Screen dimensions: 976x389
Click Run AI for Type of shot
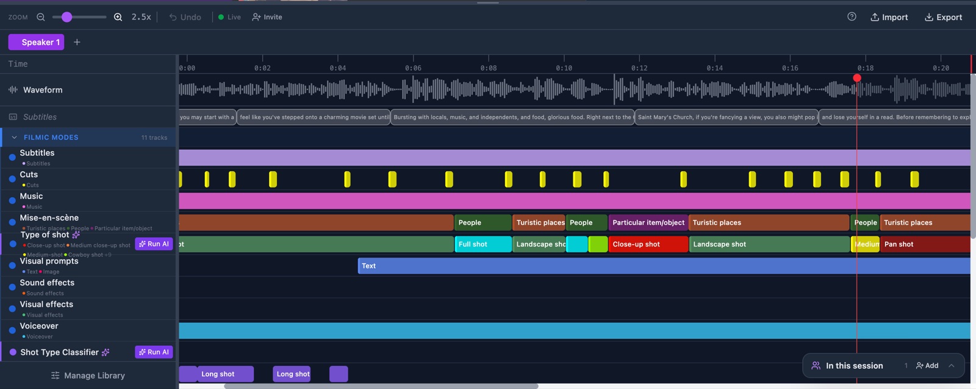[x=154, y=244]
